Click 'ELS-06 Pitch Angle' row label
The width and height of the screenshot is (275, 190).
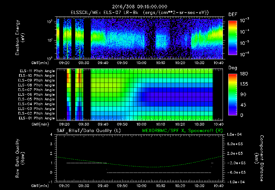pyautogui.click(x=37, y=95)
